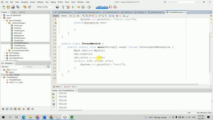Viewport: 213px width, 120px height.
Task: Expand the com.mycompany.test22 package
Action: click(7, 50)
